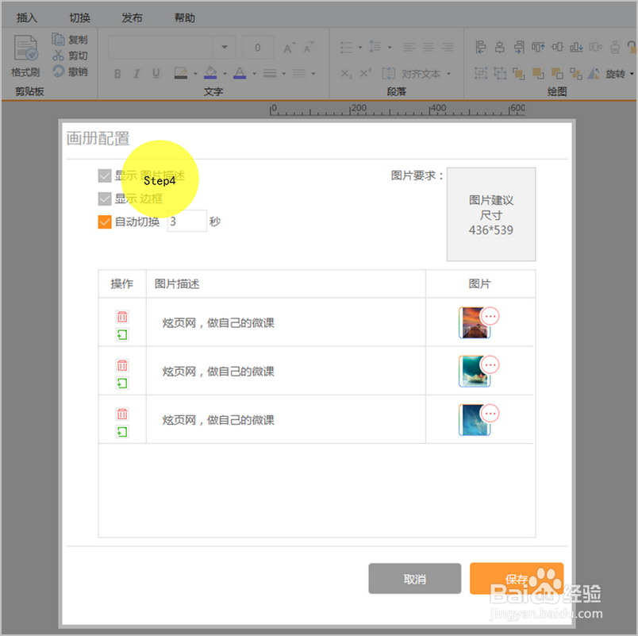Click the auto-switch seconds input field
Viewport: 638px width, 636px height.
tap(186, 221)
